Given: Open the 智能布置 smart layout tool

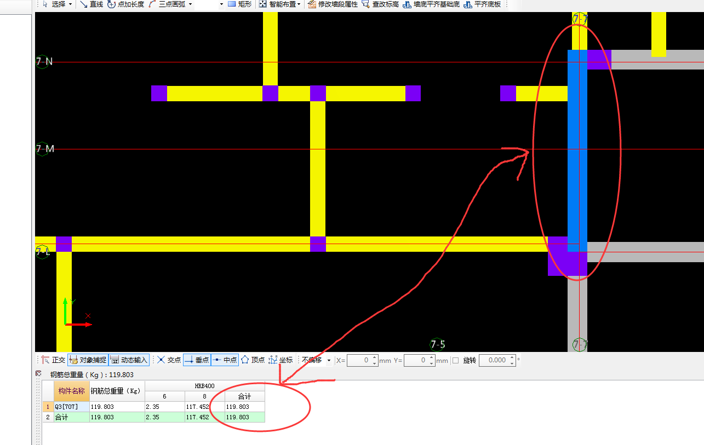Looking at the screenshot, I should 278,4.
